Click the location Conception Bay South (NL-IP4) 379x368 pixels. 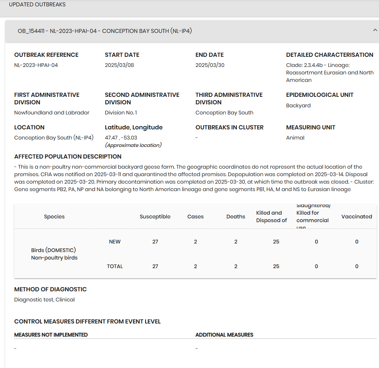(x=54, y=138)
